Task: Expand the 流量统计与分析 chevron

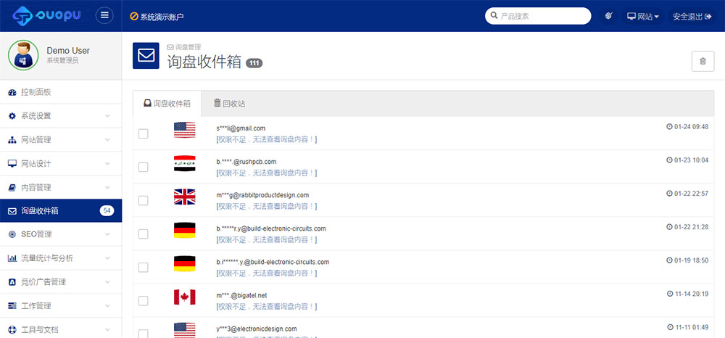Action: 107,258
